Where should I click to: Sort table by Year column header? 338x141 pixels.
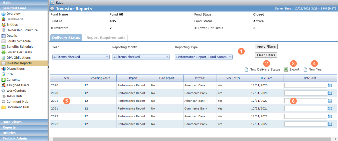click(67, 78)
